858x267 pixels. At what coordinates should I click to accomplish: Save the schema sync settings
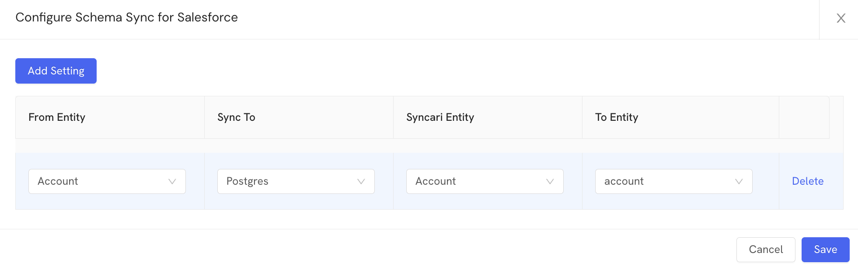(x=826, y=249)
